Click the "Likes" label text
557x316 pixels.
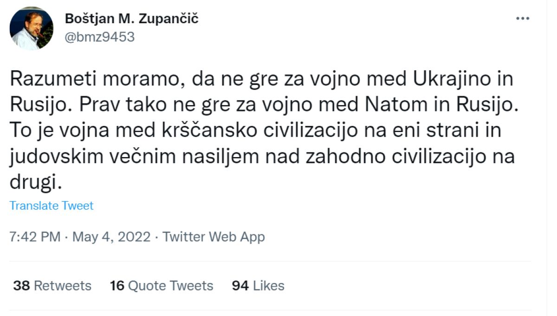268,285
